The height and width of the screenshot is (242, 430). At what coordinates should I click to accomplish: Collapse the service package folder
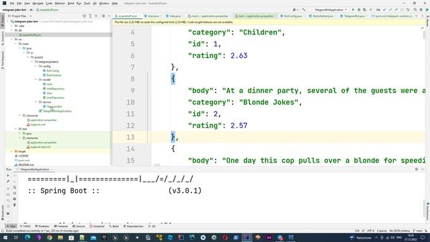36,102
